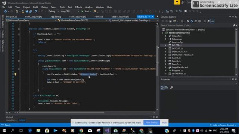239x134 pixels.
Task: Click the lightbulb quick actions icon in code margin
Action: [x=15, y=74]
